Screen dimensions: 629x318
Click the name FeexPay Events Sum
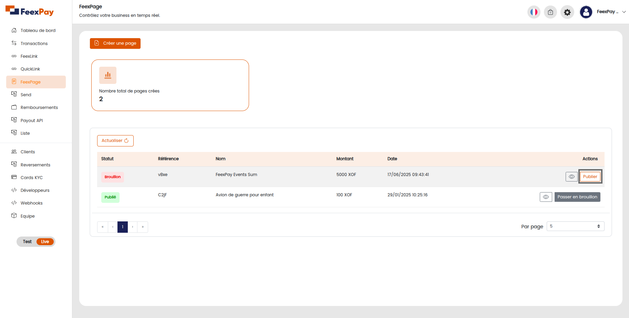tap(236, 175)
